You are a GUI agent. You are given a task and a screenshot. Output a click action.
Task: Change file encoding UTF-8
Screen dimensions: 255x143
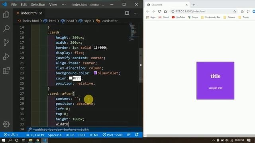point(70,135)
